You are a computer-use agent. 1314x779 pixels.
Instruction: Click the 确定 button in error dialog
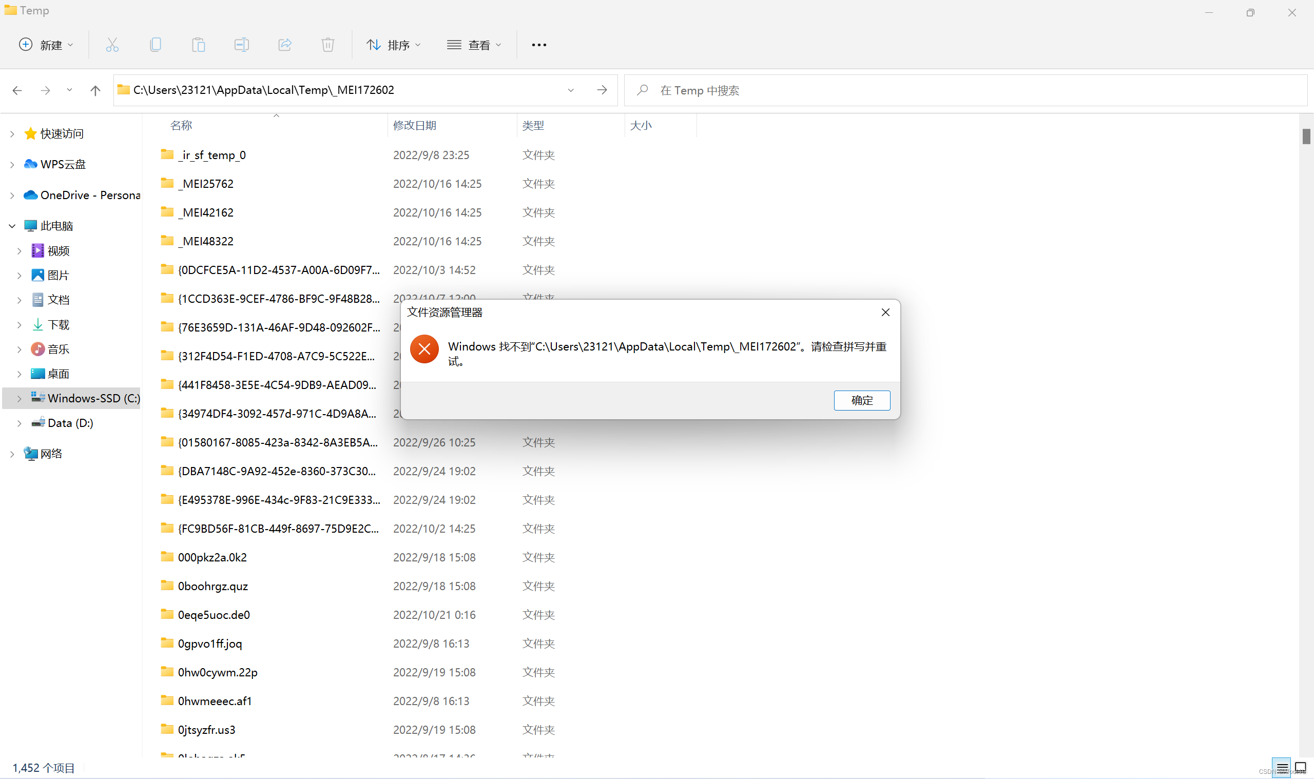[x=861, y=400]
